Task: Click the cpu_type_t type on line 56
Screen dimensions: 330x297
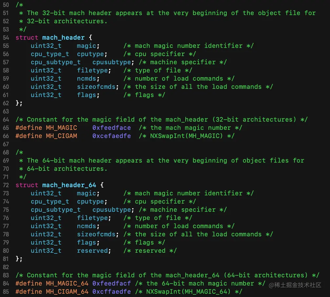Action: pyautogui.click(x=50, y=54)
